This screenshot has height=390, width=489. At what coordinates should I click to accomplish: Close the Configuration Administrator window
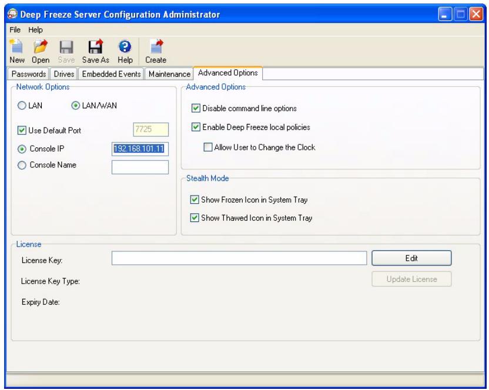476,14
